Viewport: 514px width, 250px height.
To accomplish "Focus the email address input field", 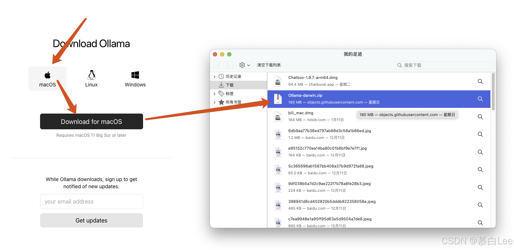I will click(x=91, y=201).
